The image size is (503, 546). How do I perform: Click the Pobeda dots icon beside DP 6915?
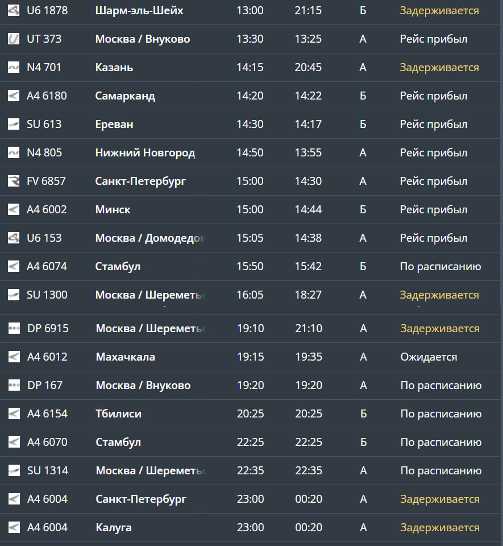14,329
